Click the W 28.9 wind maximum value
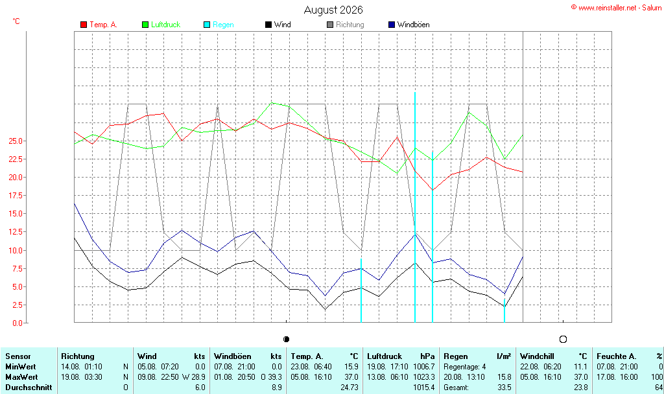 click(x=193, y=377)
